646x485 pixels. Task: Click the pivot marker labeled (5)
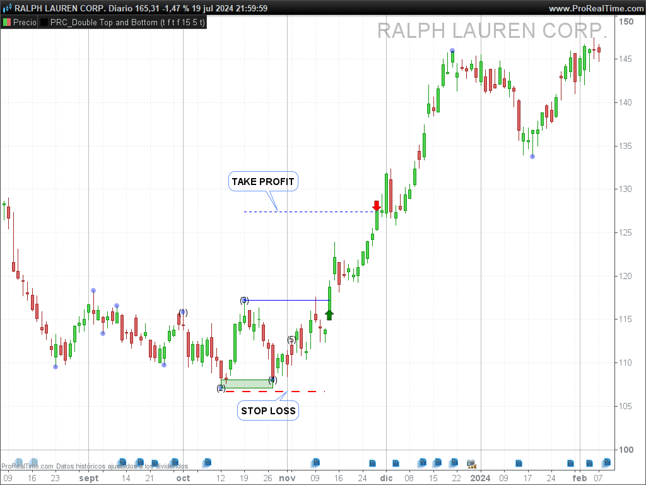pos(291,340)
